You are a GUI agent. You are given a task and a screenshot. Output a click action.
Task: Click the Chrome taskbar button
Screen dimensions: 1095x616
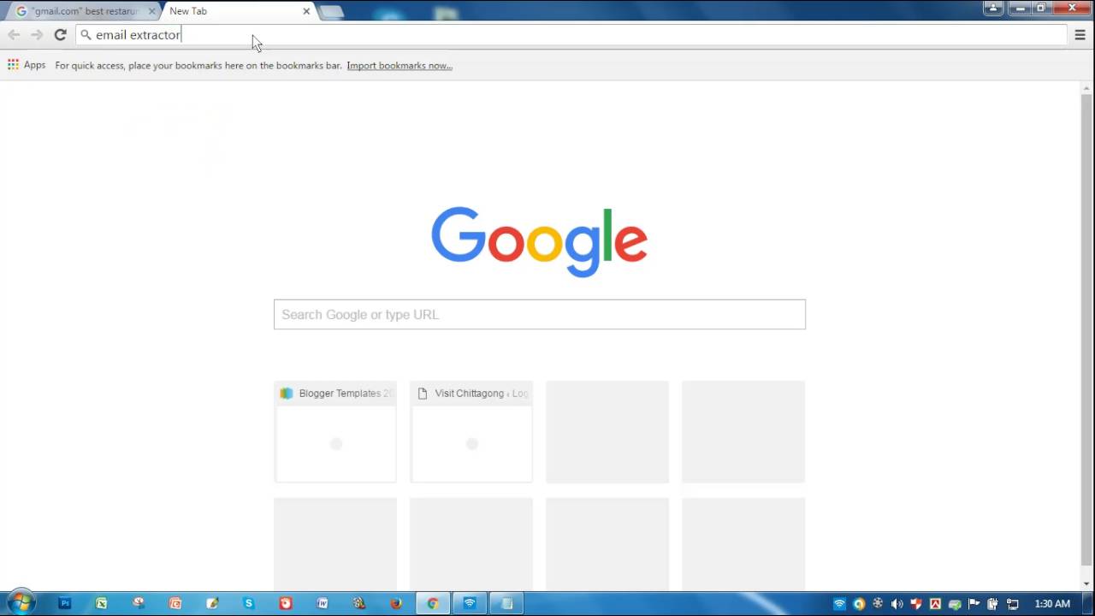(433, 603)
